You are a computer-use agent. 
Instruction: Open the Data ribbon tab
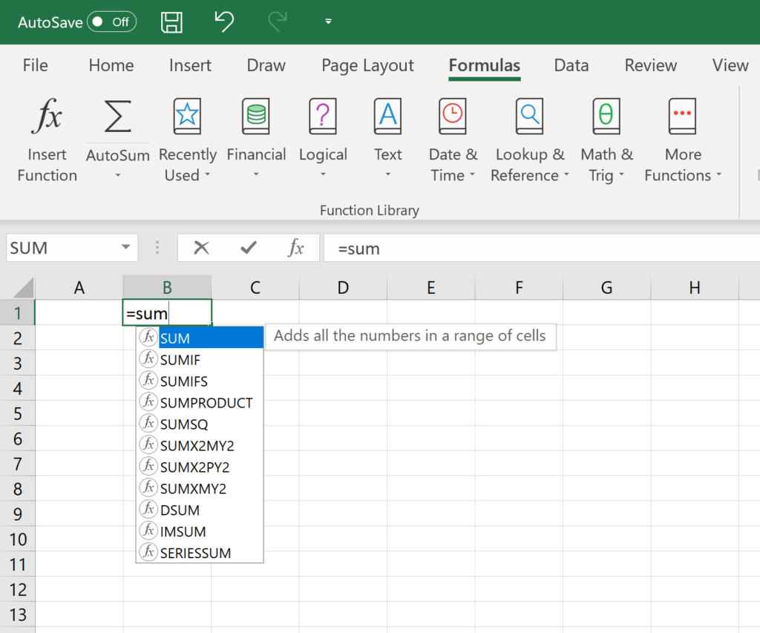(x=571, y=65)
